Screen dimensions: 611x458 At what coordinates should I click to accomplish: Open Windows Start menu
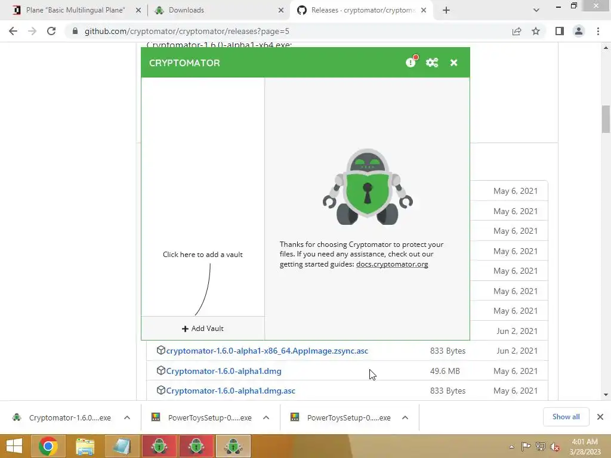14,446
